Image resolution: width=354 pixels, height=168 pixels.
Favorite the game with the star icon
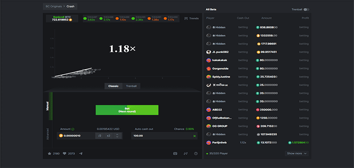[49, 154]
